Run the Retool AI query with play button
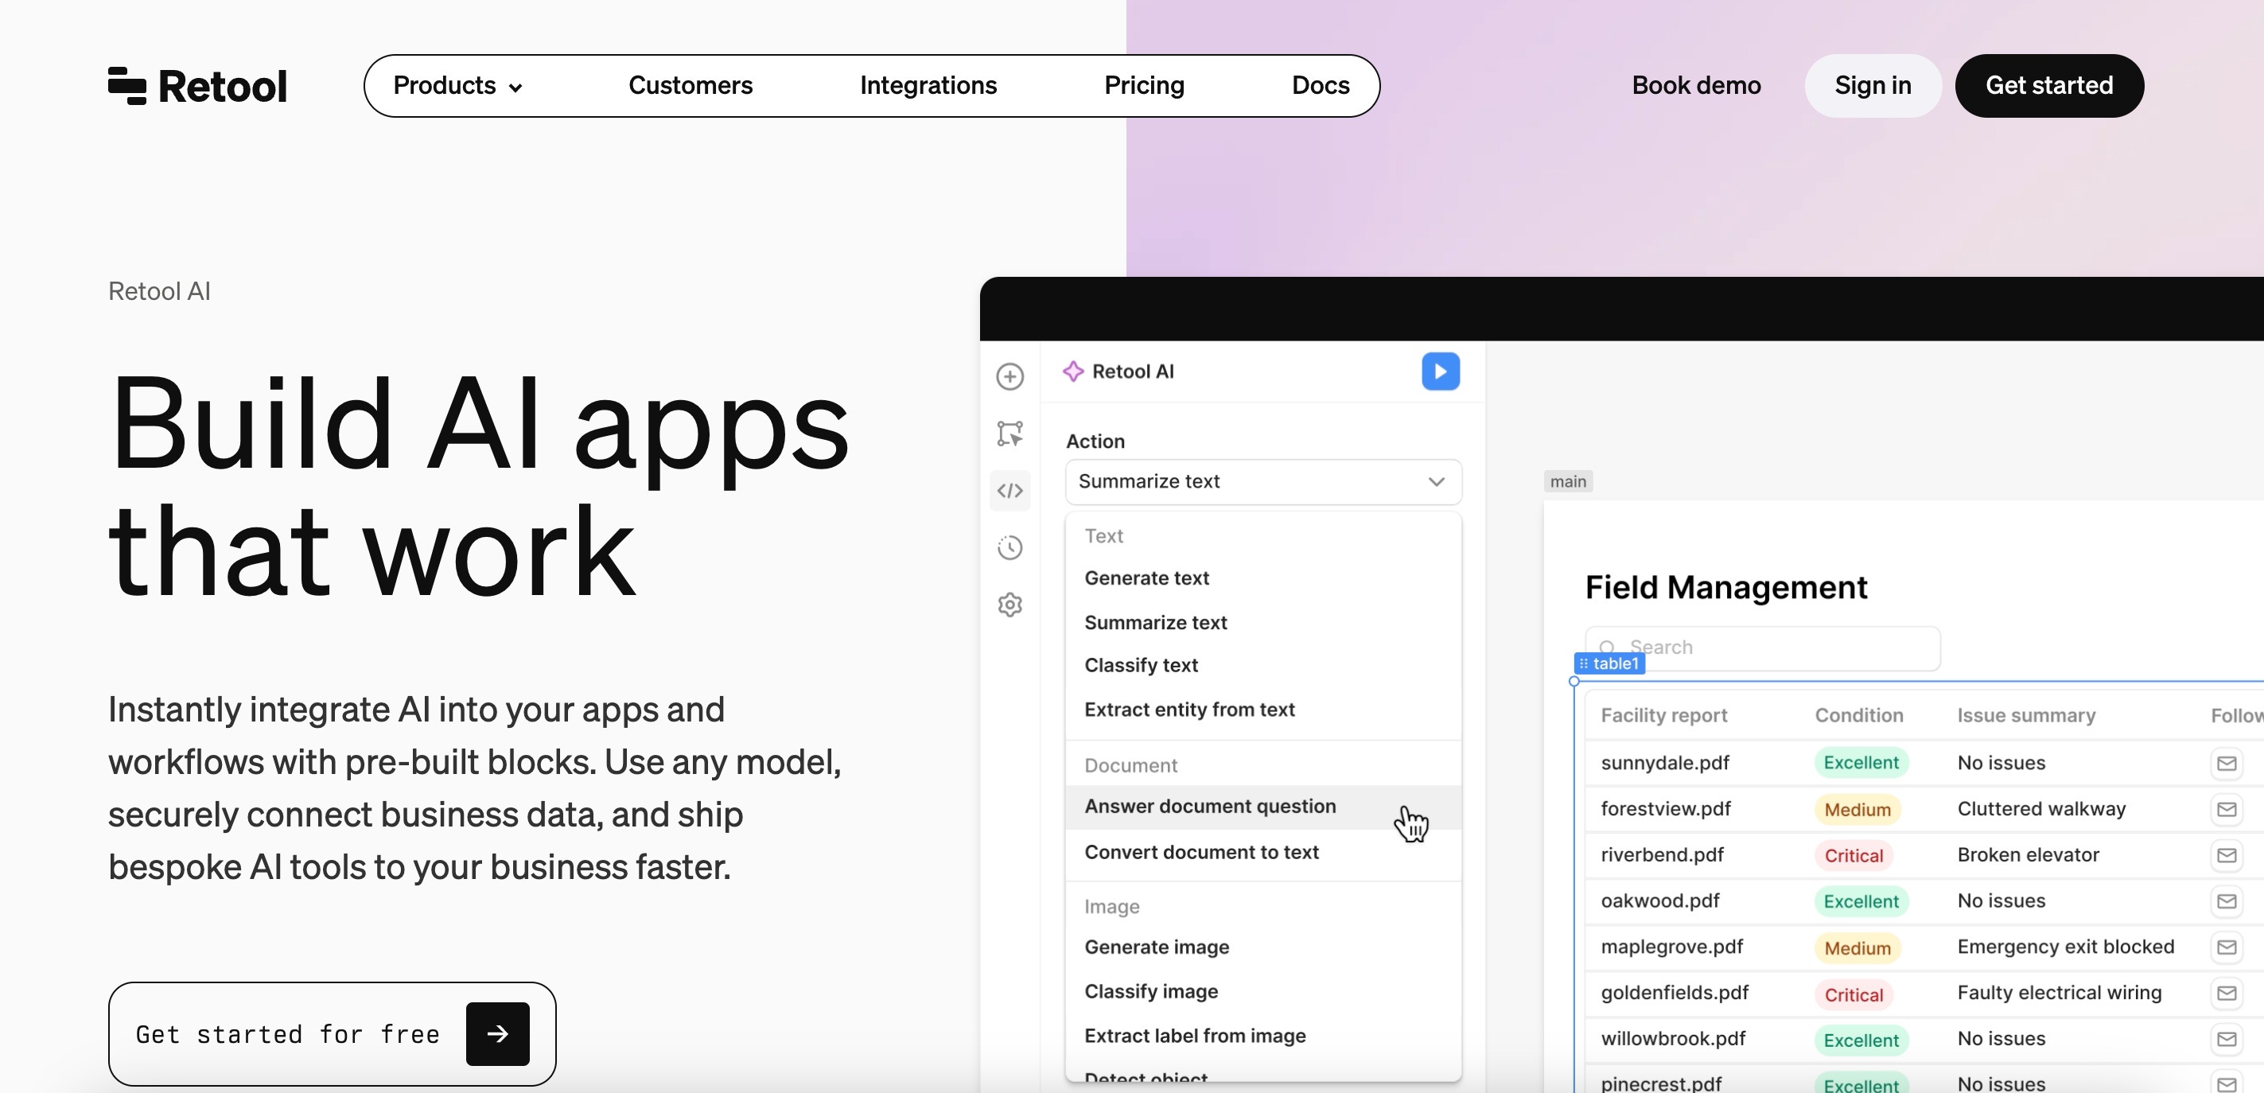This screenshot has width=2264, height=1093. point(1441,371)
